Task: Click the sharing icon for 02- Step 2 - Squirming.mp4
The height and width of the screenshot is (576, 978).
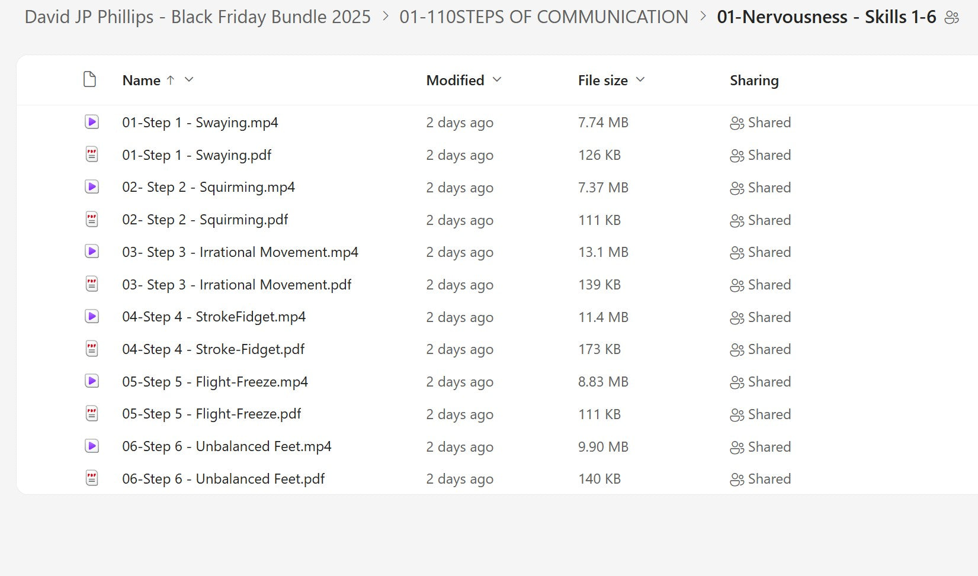Action: 736,188
